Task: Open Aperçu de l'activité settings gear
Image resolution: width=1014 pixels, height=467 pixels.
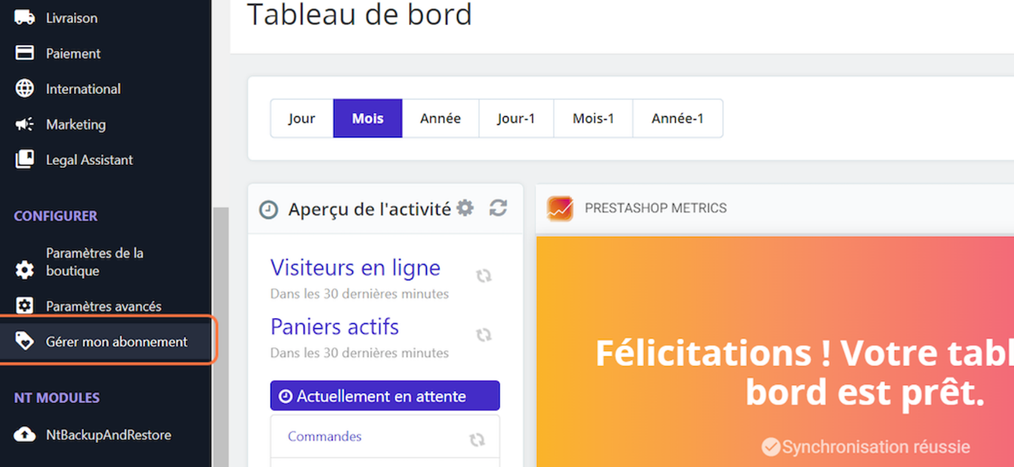Action: (465, 208)
